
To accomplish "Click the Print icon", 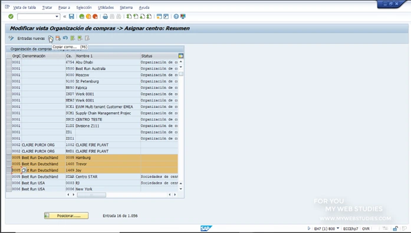I will tap(105, 17).
